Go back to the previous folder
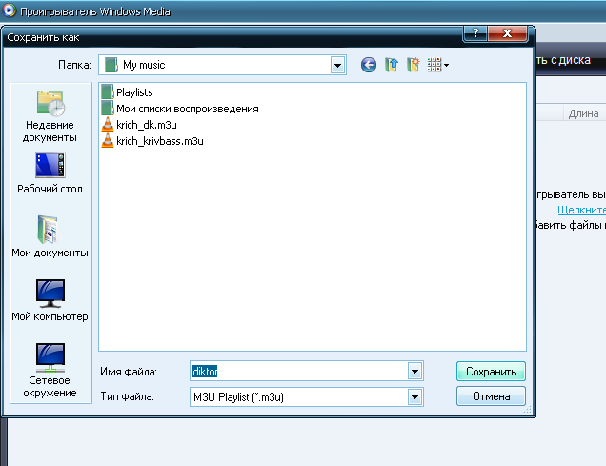The height and width of the screenshot is (466, 606). coord(369,65)
